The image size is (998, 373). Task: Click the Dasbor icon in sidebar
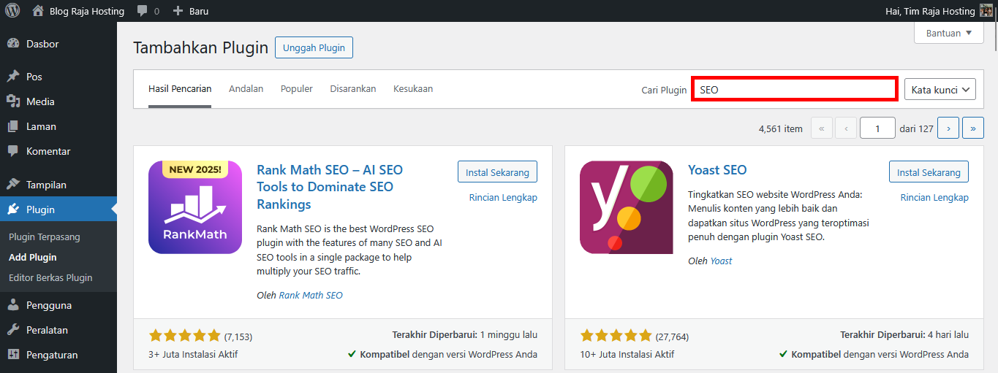13,44
